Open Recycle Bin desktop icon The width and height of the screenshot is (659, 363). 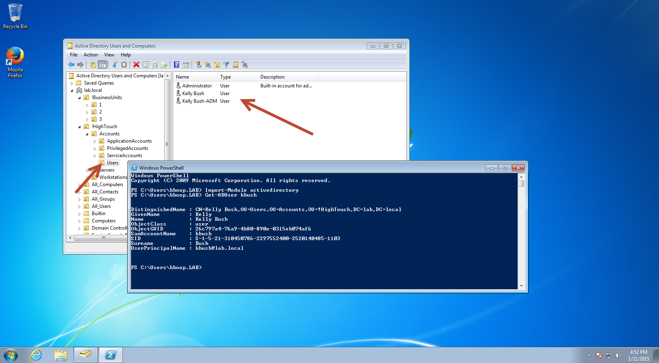pos(15,16)
